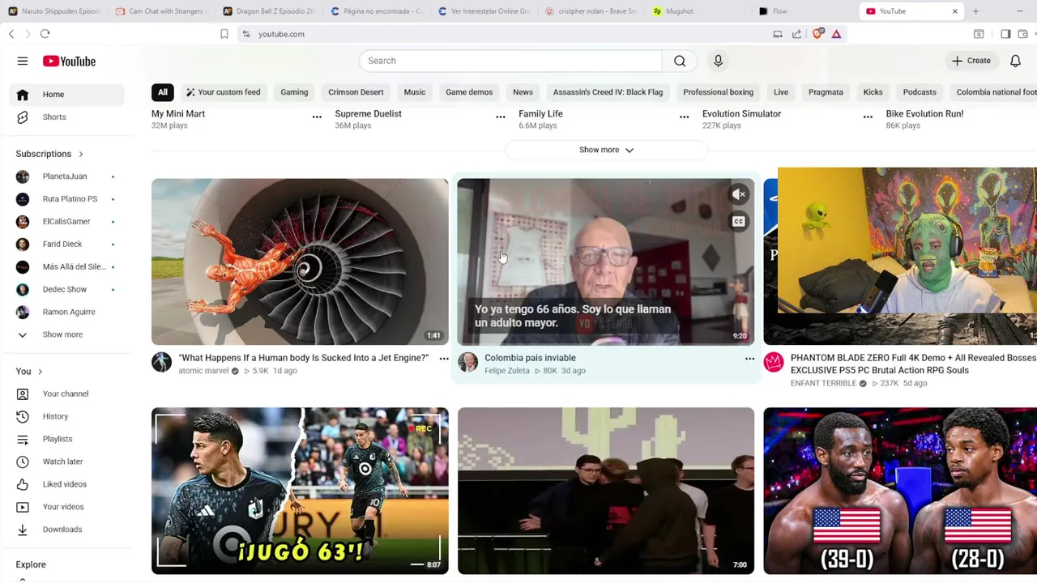Focus the YouTube search field

510,61
